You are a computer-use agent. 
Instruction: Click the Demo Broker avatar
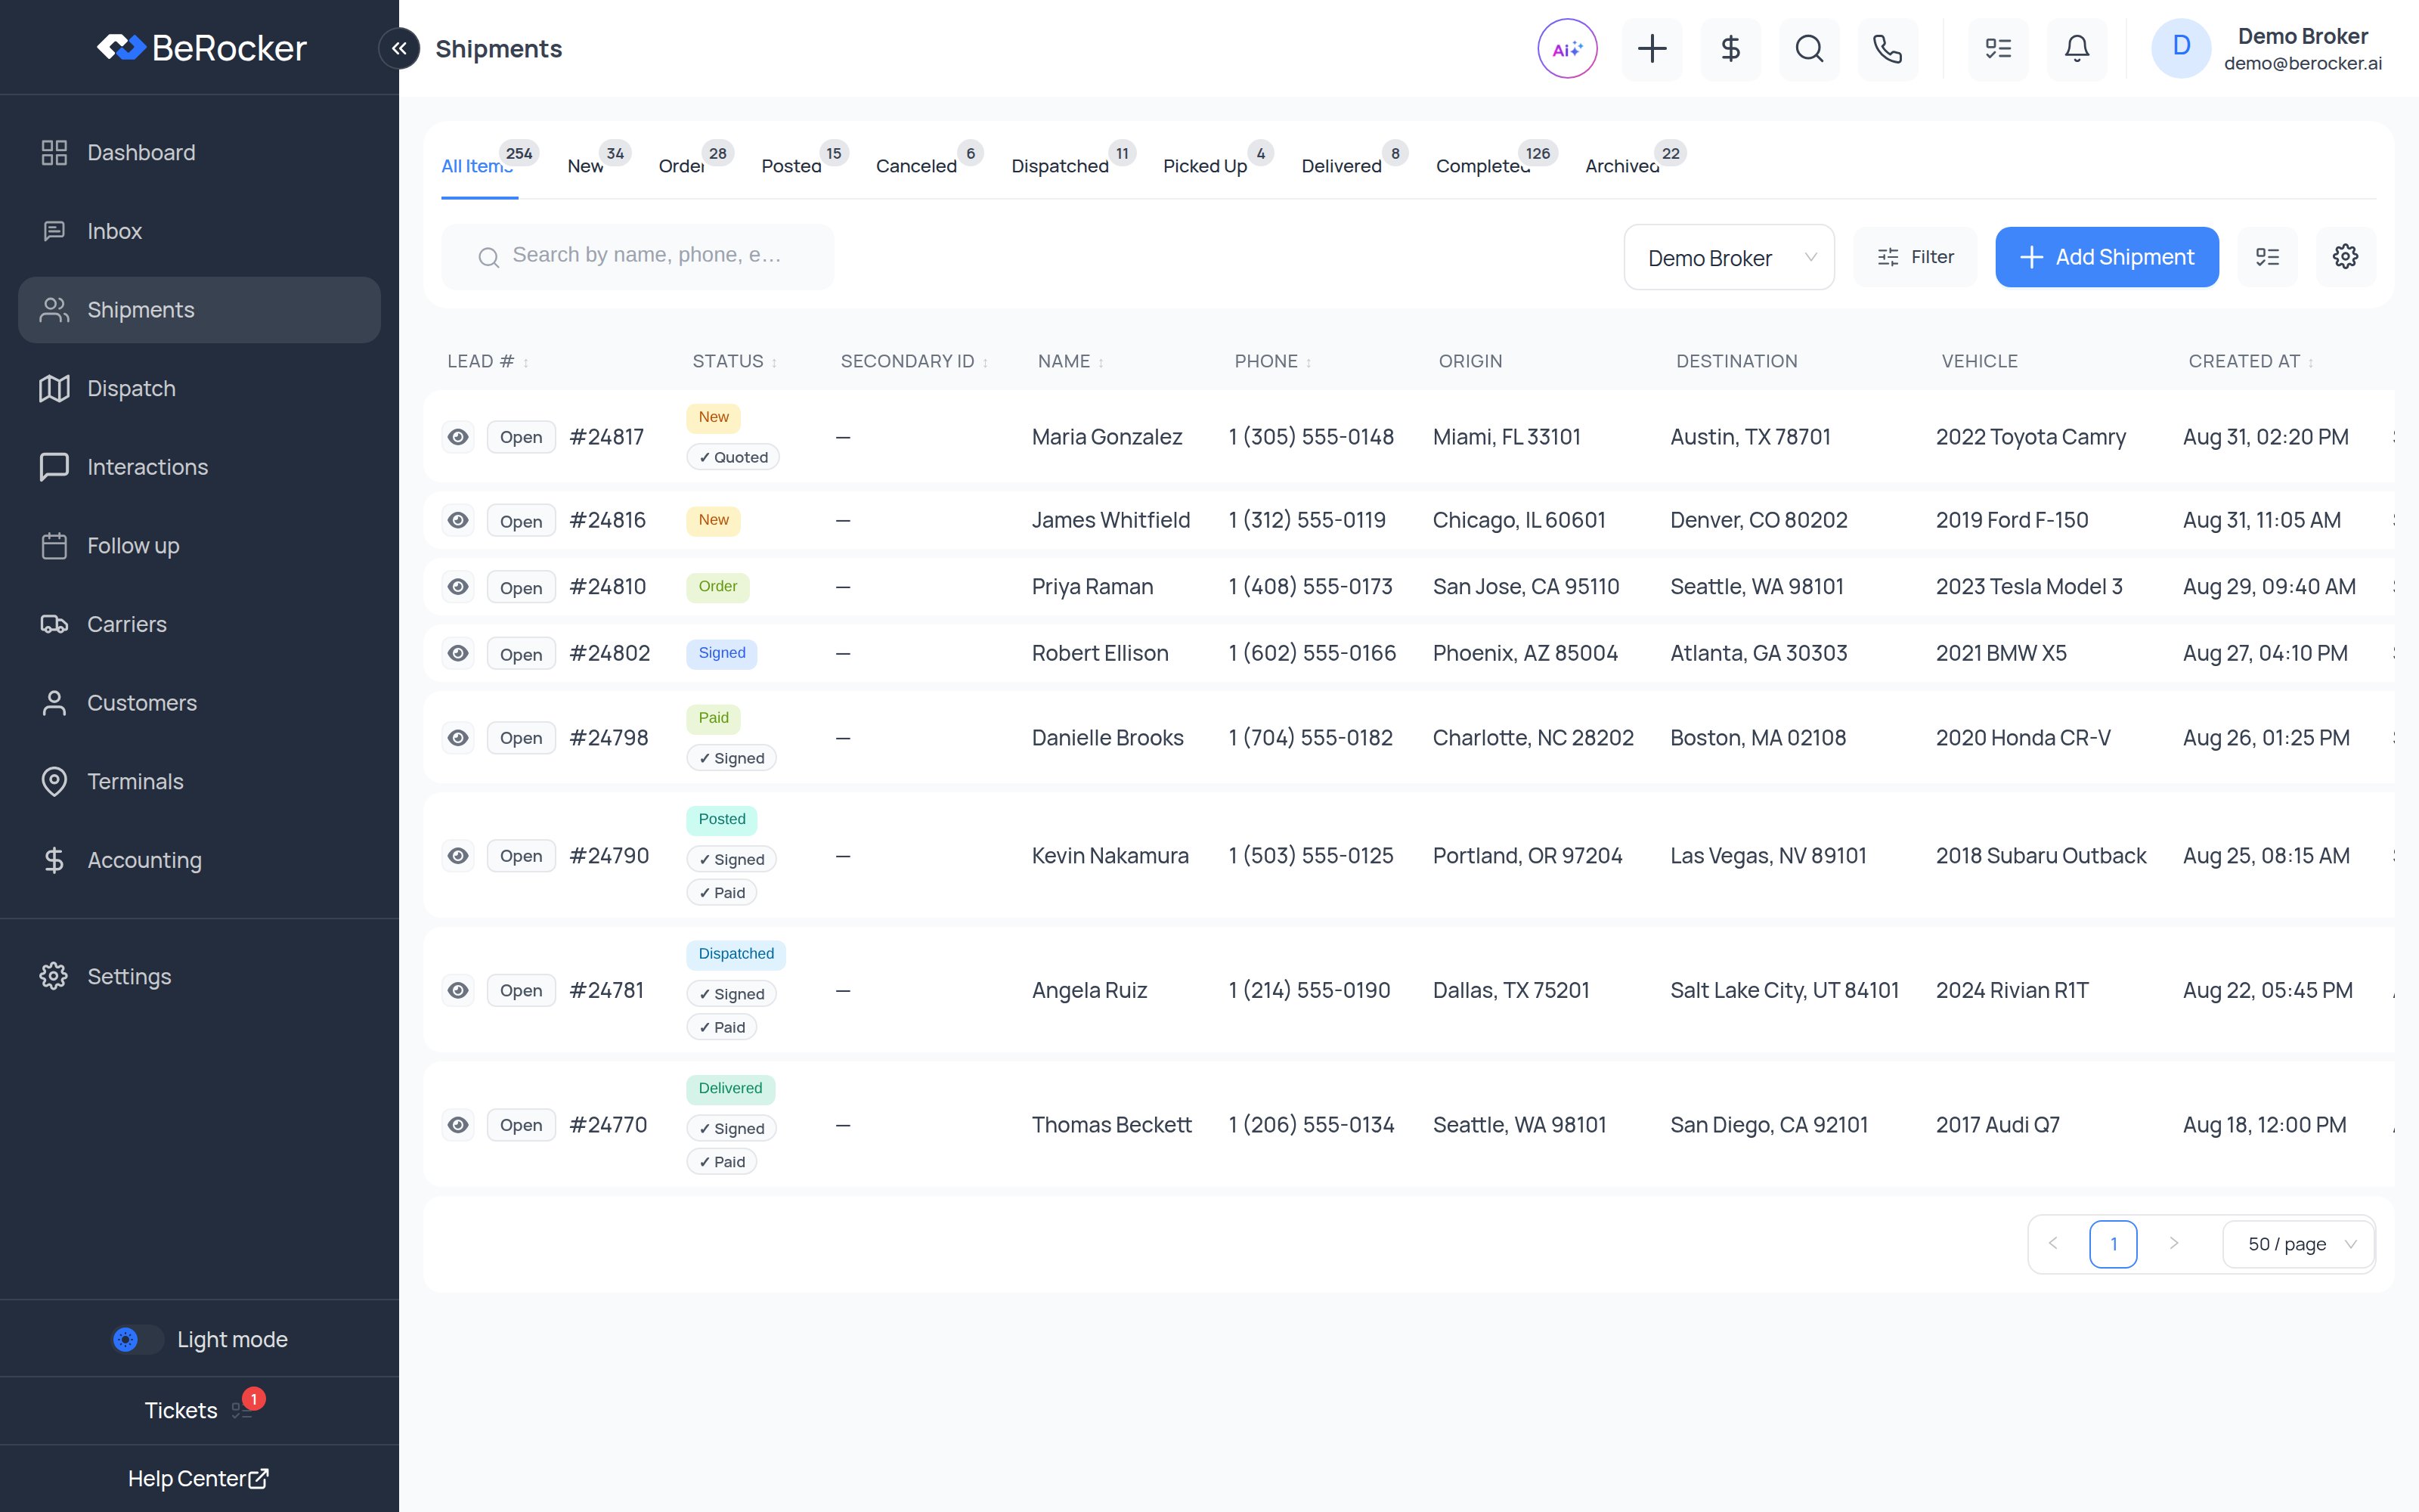click(2181, 48)
